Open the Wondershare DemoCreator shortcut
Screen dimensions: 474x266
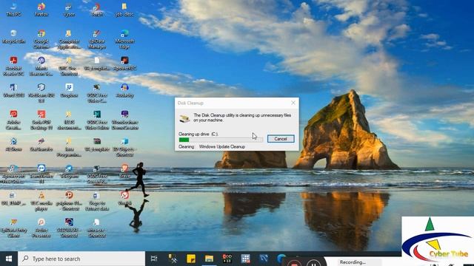click(x=124, y=120)
